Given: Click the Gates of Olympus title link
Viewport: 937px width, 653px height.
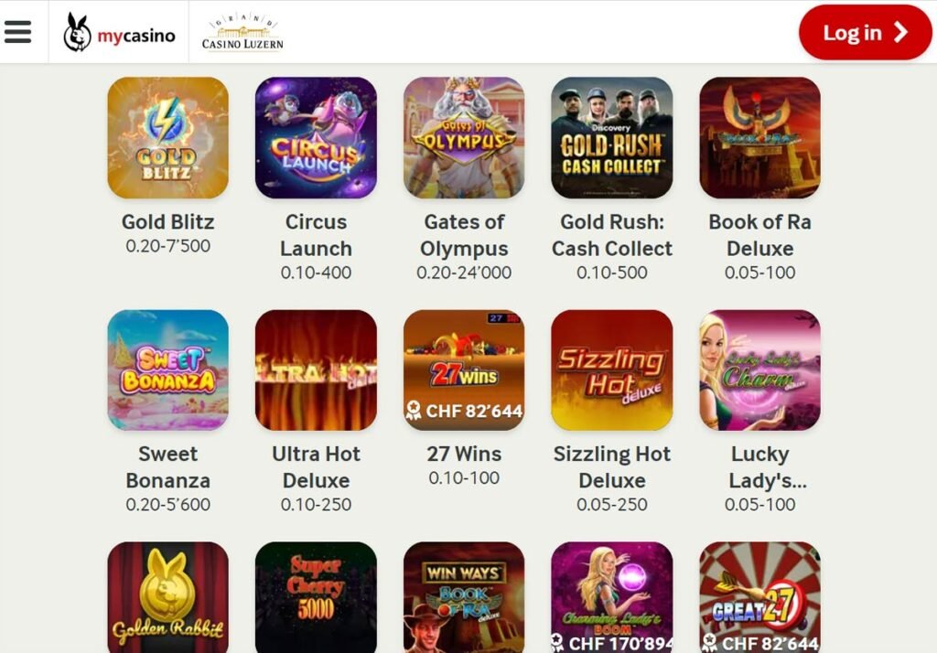Looking at the screenshot, I should point(464,235).
